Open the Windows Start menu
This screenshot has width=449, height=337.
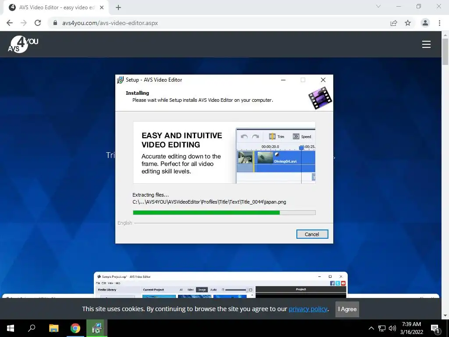11,328
